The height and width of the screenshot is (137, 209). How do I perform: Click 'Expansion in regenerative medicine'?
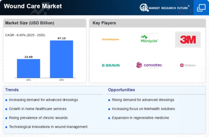(140, 118)
